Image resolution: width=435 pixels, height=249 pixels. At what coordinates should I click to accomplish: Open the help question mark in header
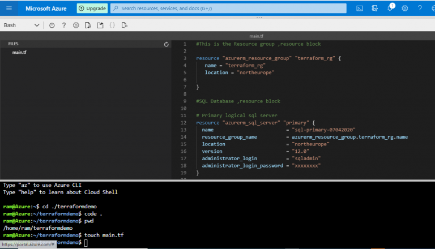point(419,8)
